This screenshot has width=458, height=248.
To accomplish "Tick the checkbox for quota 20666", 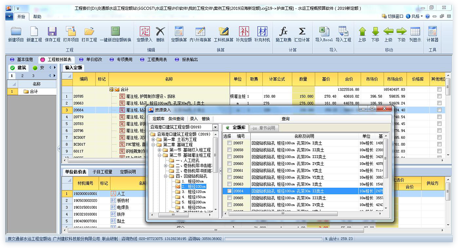I will [229, 205].
